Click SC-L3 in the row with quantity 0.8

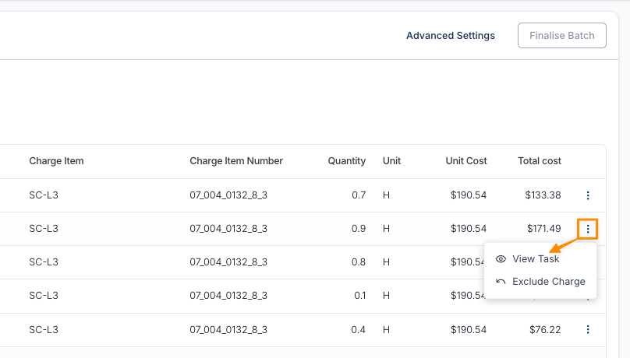tap(44, 262)
